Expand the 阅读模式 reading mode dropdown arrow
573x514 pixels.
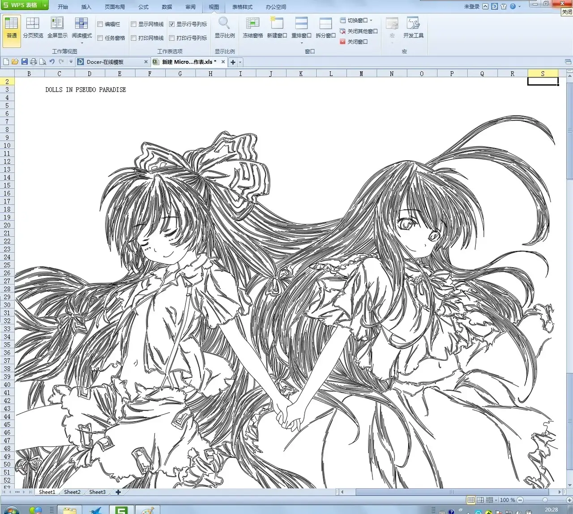(82, 43)
